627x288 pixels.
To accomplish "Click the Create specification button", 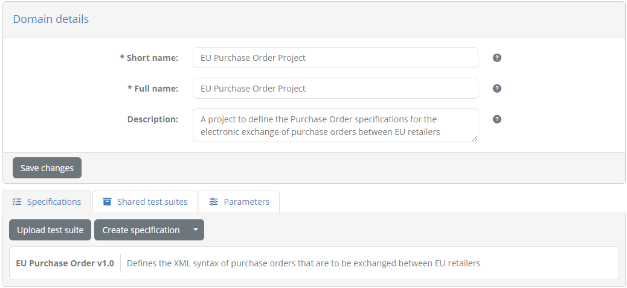I will coord(141,230).
